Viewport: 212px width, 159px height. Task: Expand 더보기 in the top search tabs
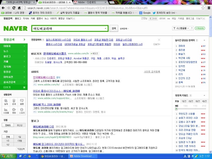pyautogui.click(x=70, y=19)
